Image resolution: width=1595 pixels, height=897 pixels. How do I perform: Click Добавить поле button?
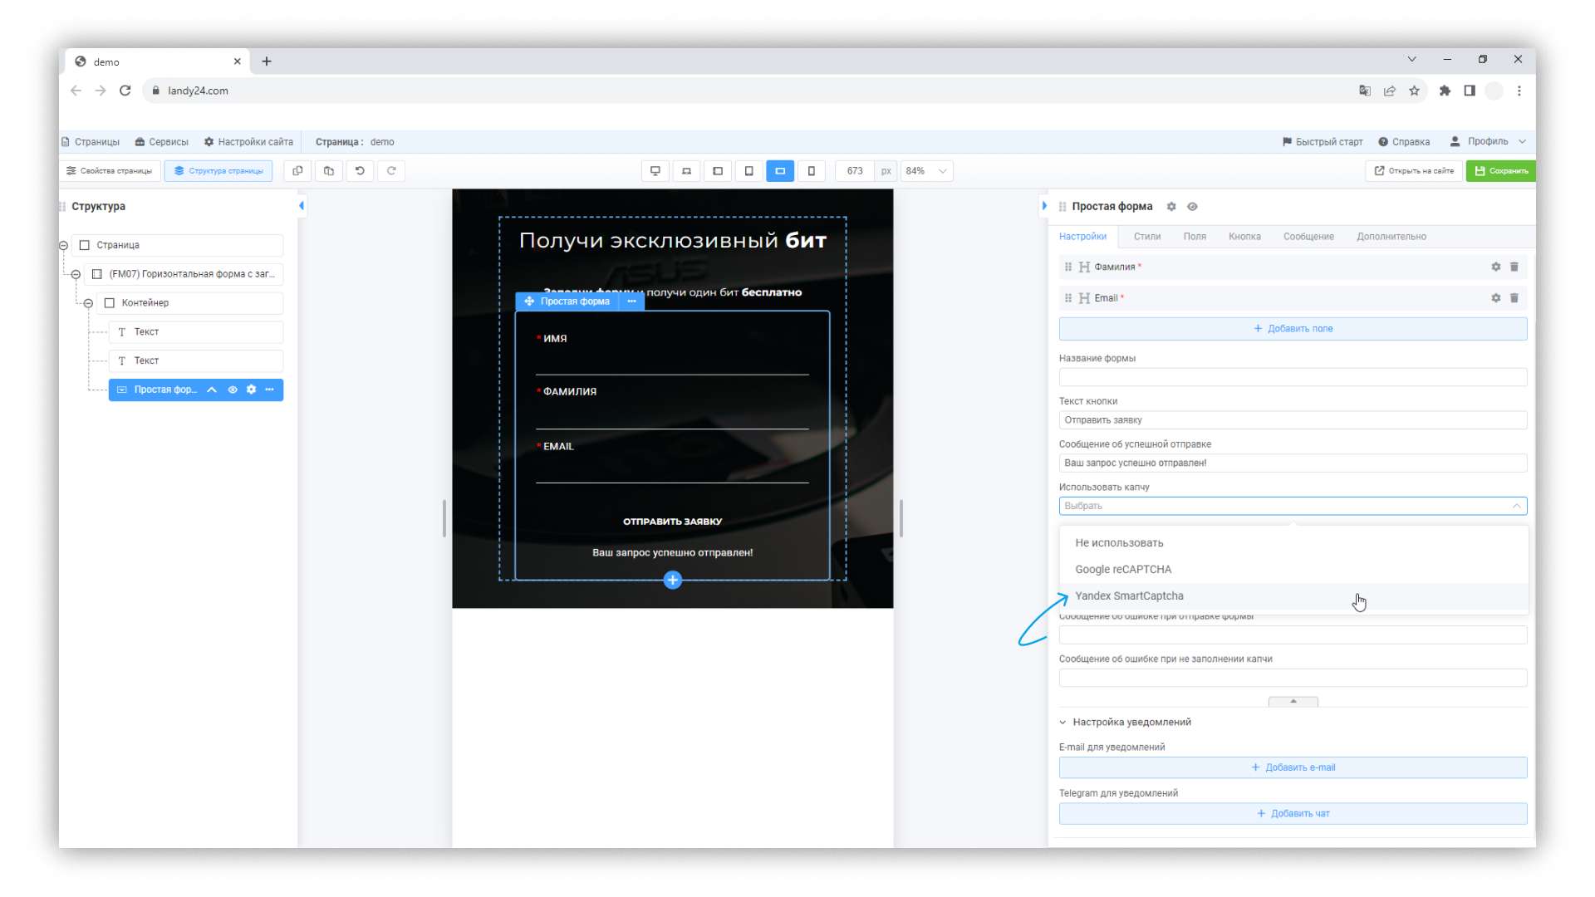[x=1293, y=329]
